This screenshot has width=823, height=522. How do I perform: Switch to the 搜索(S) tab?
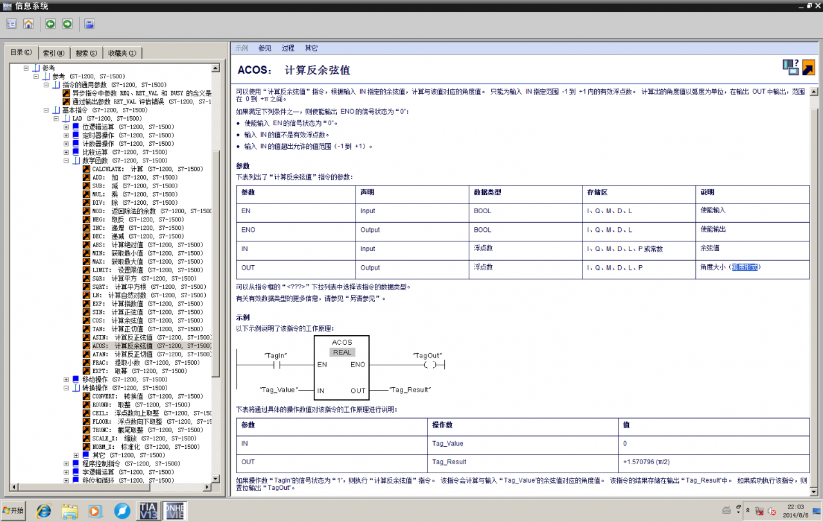pos(86,53)
